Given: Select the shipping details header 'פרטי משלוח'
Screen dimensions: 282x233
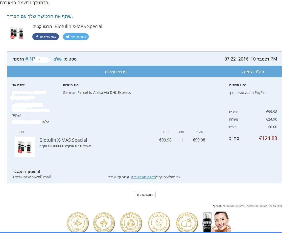Looking at the screenshot, I should pyautogui.click(x=116, y=72).
